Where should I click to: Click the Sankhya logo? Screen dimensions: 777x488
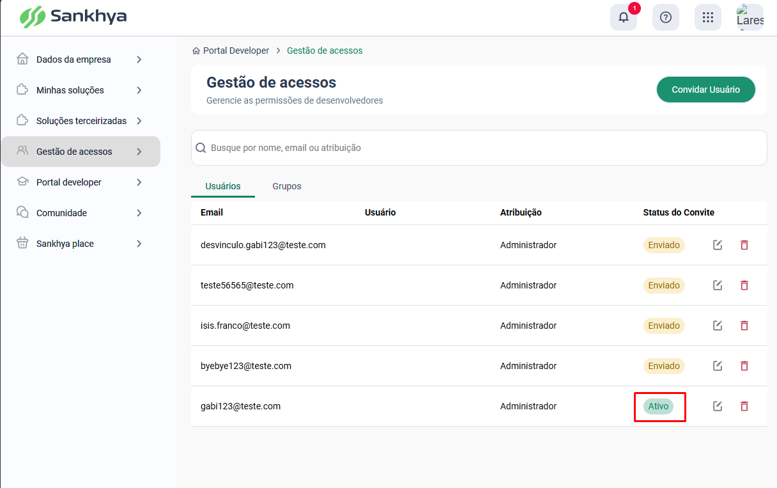pos(73,17)
